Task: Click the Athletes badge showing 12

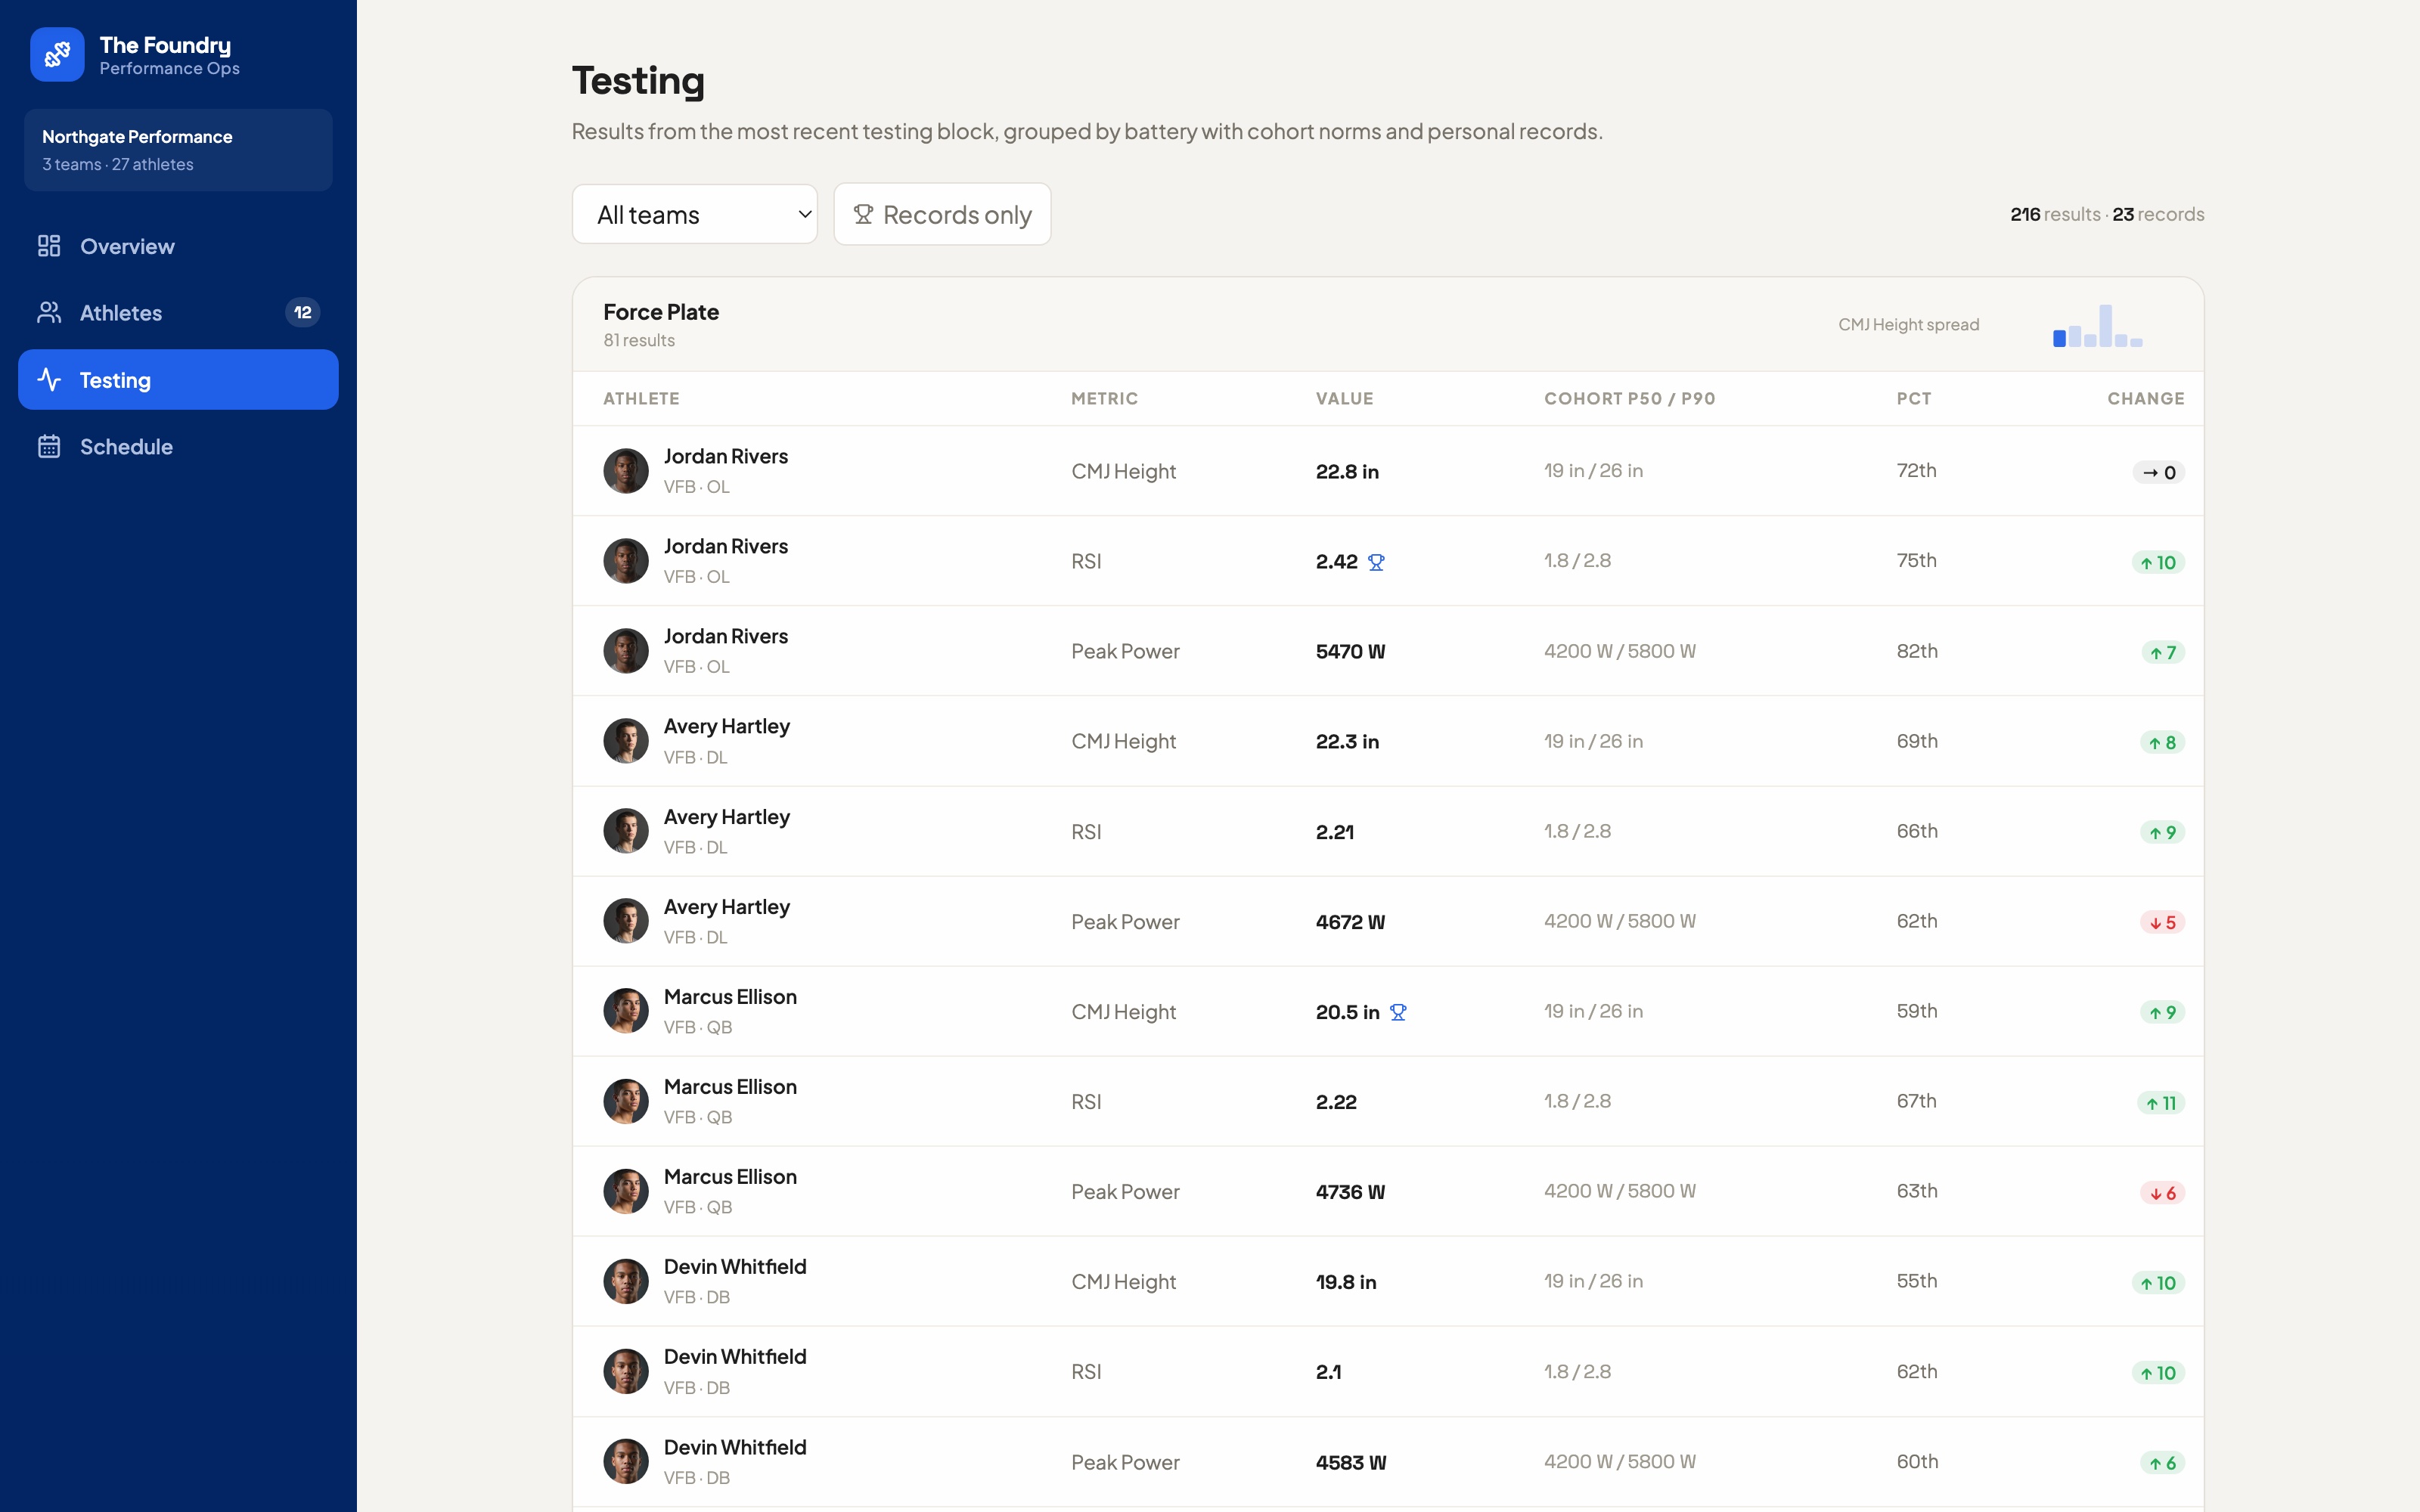Action: 303,313
